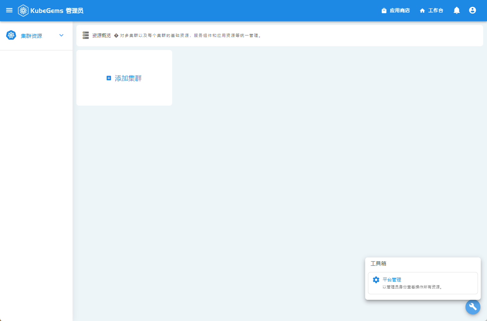
Task: Click the server stack icon beside 资源概览
Action: pyautogui.click(x=86, y=35)
